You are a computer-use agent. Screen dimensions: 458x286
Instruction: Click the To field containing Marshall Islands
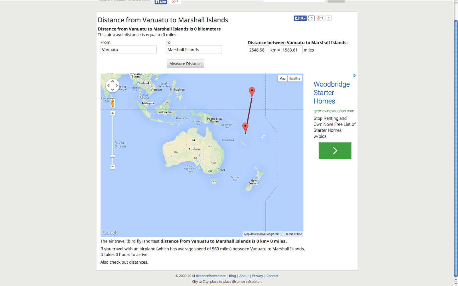[194, 50]
